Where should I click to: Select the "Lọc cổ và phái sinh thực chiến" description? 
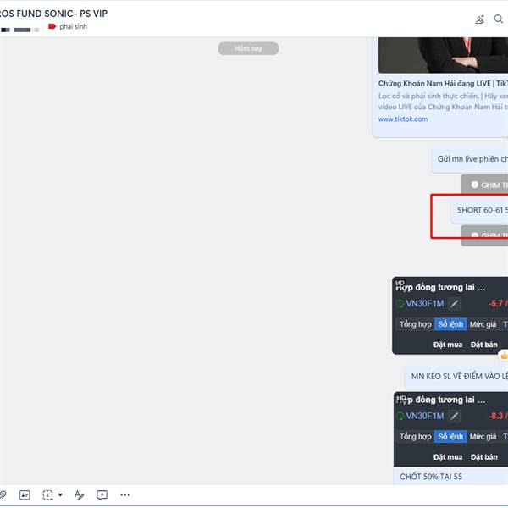pyautogui.click(x=443, y=101)
